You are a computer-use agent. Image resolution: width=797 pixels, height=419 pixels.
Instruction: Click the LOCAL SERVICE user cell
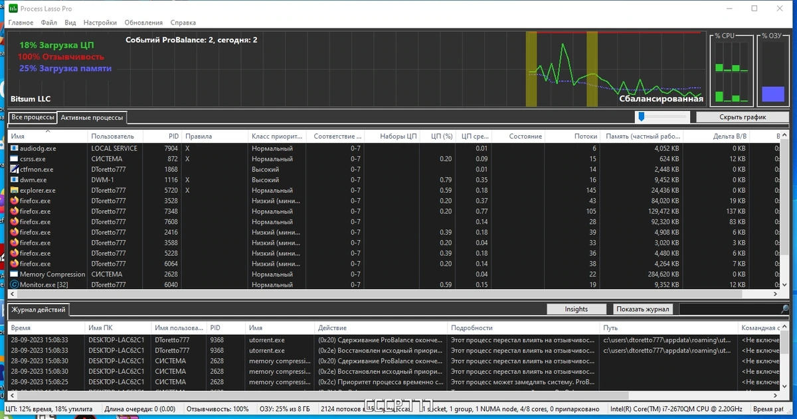click(114, 149)
